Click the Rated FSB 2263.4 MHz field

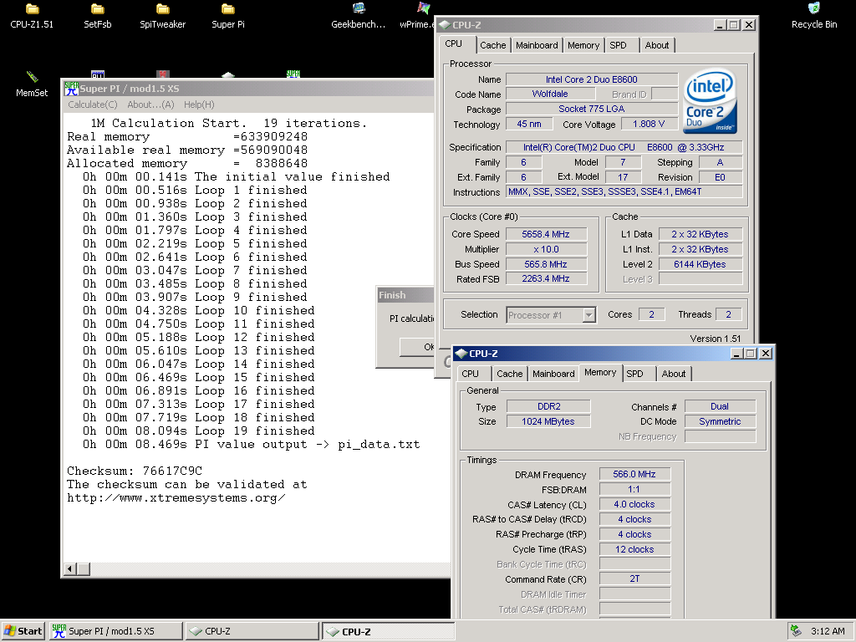pos(546,278)
